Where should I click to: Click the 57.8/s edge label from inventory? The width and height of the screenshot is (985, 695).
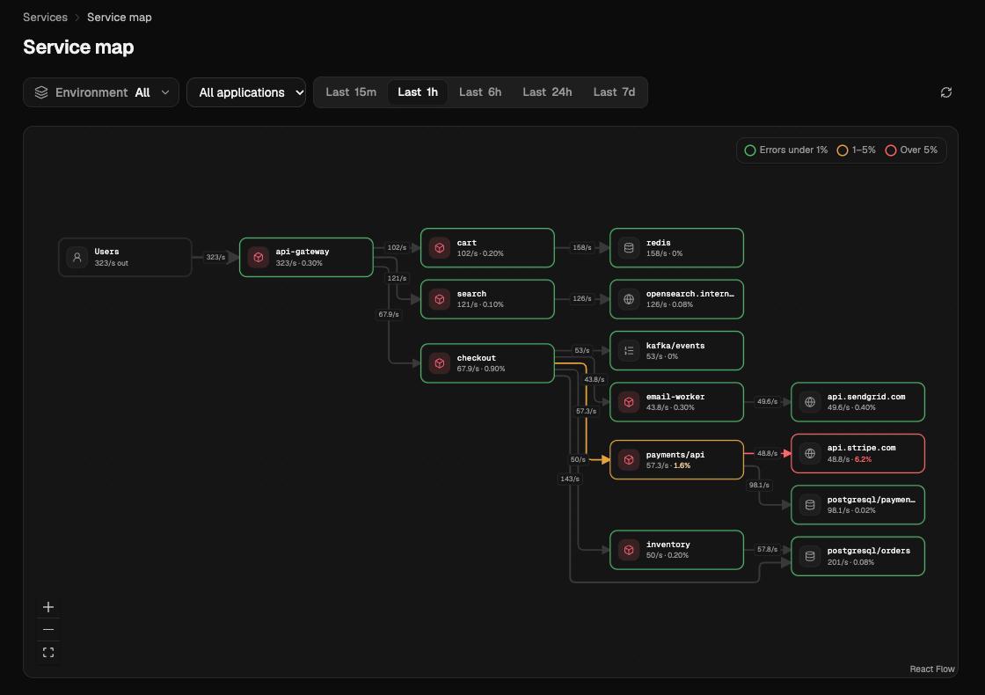coord(767,549)
